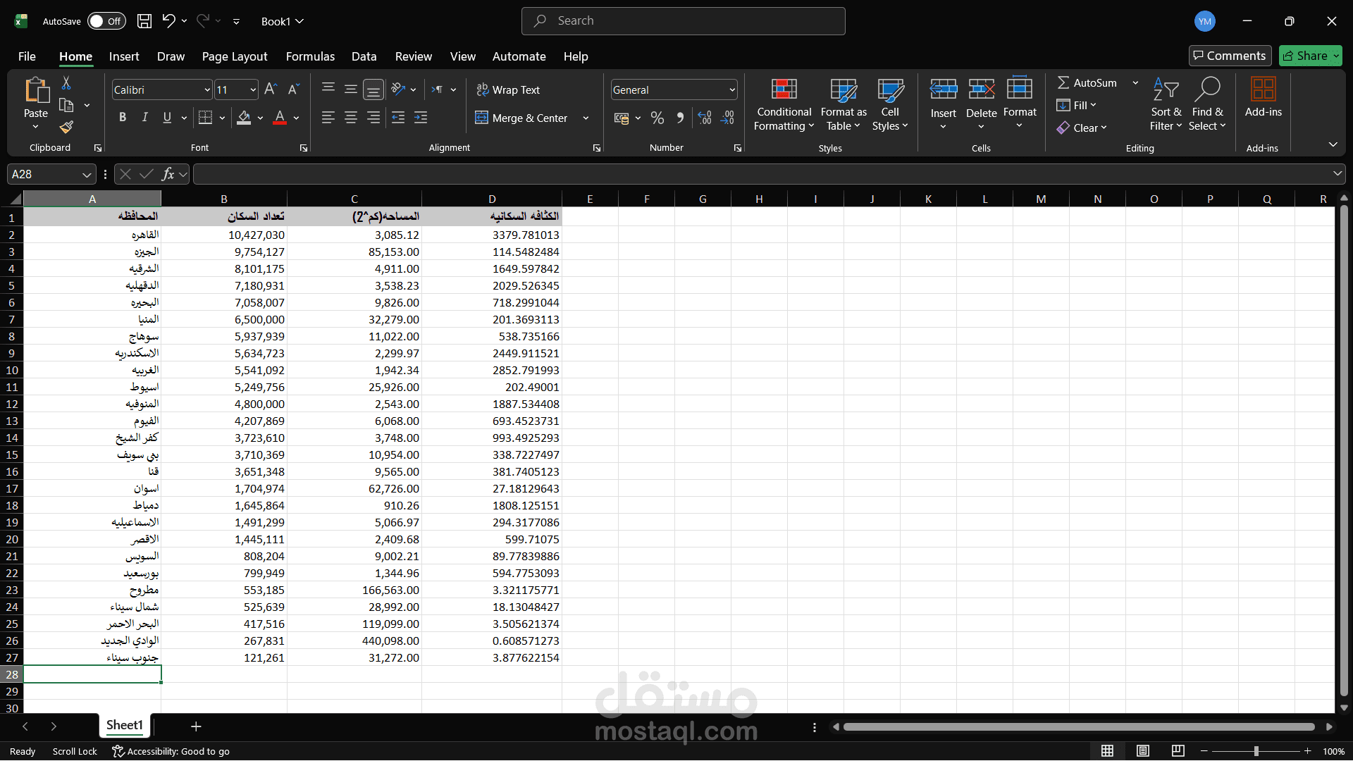Switch to Page Layout view in status bar
This screenshot has height=761, width=1353.
click(x=1143, y=751)
